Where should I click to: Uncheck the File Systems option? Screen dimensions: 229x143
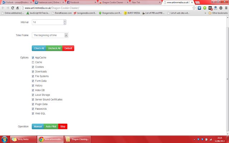pyautogui.click(x=33, y=76)
